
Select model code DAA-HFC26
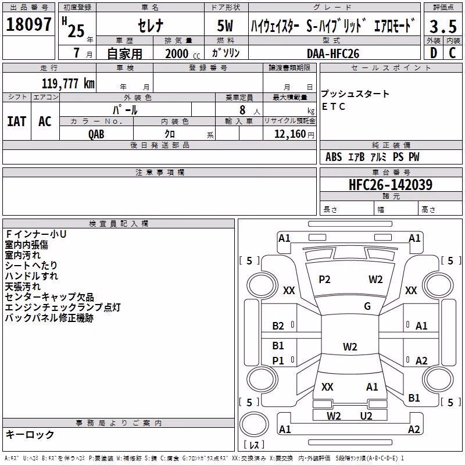(333, 53)
